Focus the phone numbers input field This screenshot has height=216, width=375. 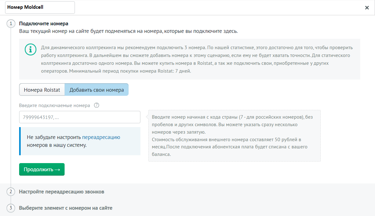click(x=80, y=117)
